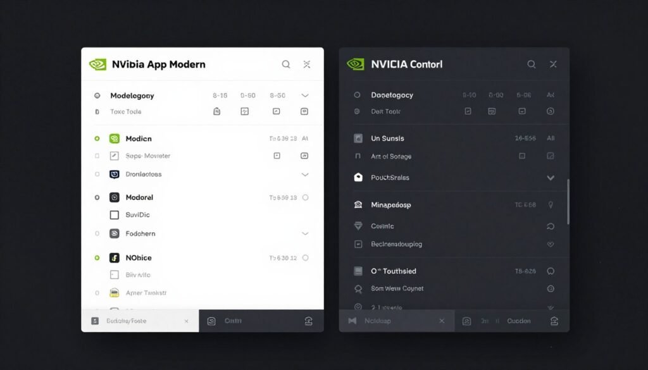Screen dimensions: 648x370
Task: Select the dark Droniaotess shield icon
Action: click(x=115, y=174)
